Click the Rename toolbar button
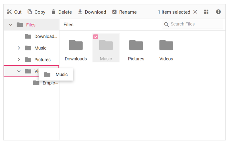The image size is (229, 144). [x=124, y=12]
